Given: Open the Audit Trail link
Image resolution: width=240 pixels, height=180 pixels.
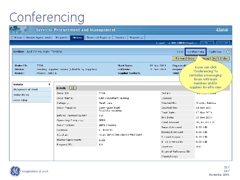Looking at the screenshot, I should 215,52.
